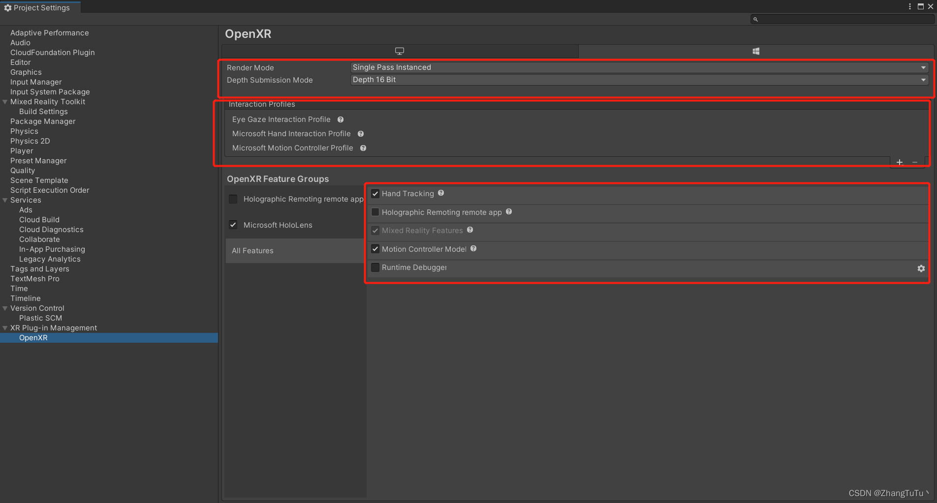937x503 pixels.
Task: Collapse the Services tree section
Action: point(4,200)
